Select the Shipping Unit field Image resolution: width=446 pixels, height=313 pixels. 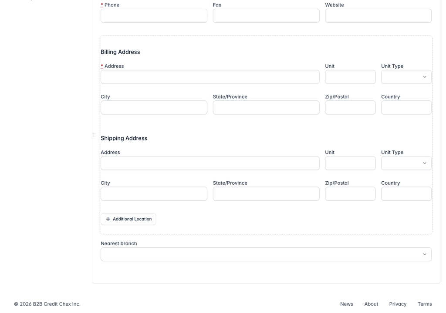350,163
